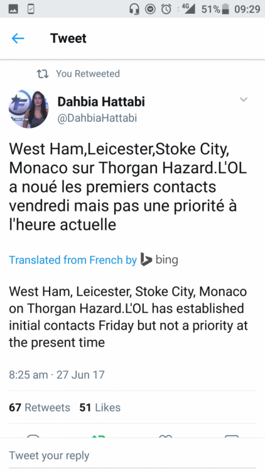Tap the battery 51% indicator
Image resolution: width=265 pixels, height=472 pixels.
(215, 9)
